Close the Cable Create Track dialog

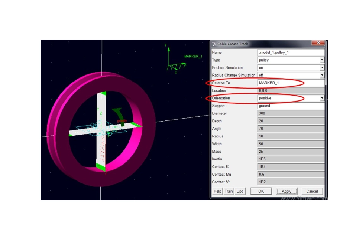coord(318,43)
